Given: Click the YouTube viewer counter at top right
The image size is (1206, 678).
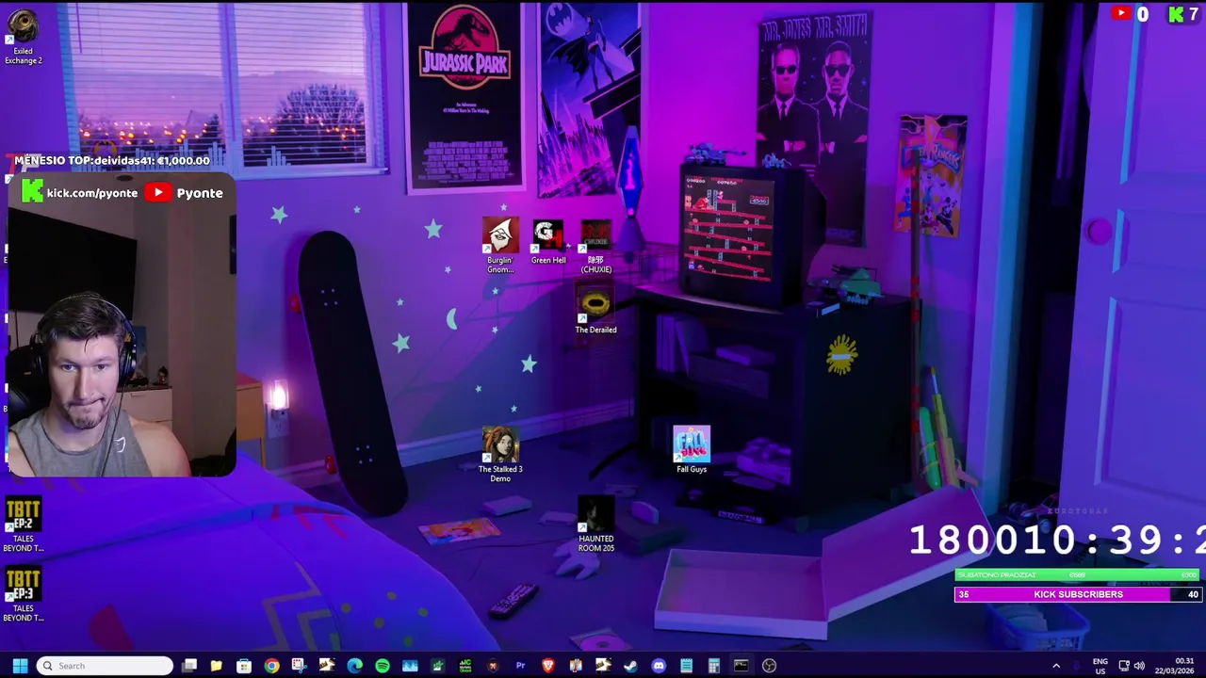Looking at the screenshot, I should pyautogui.click(x=1131, y=13).
